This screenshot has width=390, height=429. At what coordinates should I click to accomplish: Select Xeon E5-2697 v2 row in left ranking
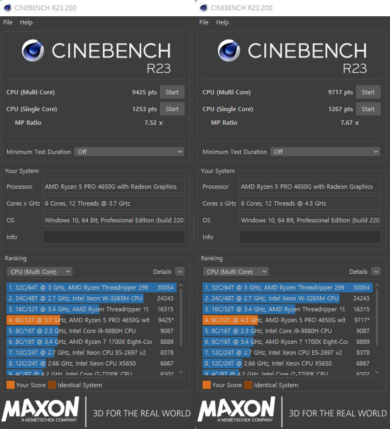click(x=92, y=353)
